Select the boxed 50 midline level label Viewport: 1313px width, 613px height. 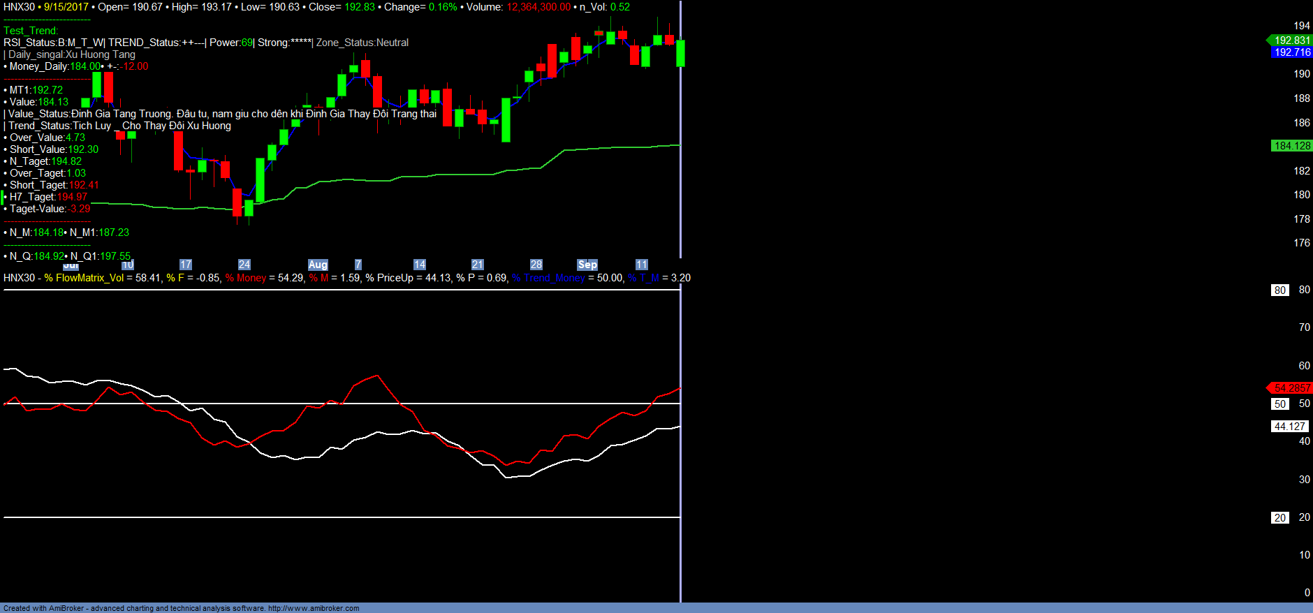point(1279,404)
